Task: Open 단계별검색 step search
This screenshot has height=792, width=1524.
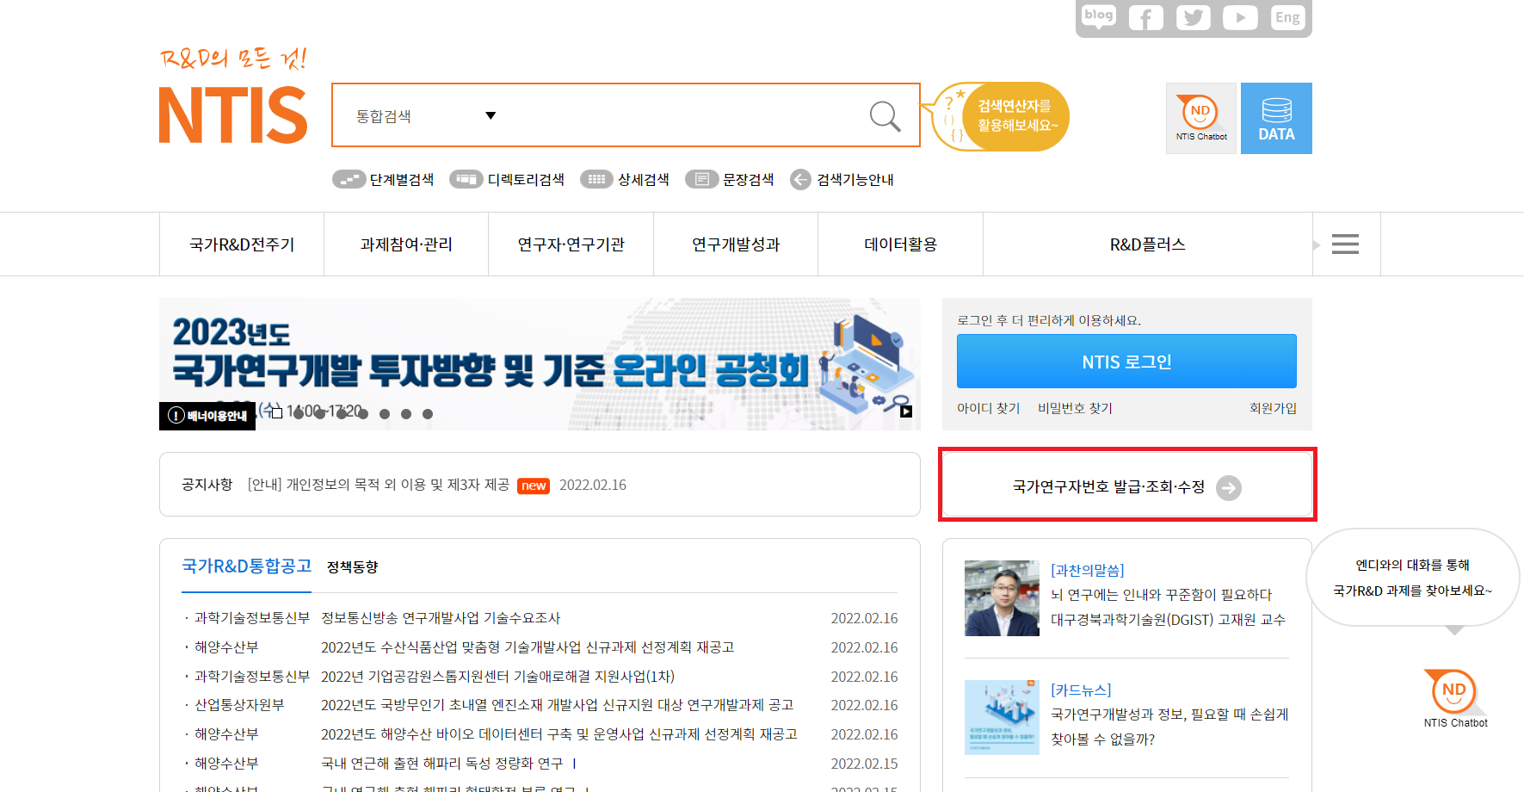Action: 384,179
